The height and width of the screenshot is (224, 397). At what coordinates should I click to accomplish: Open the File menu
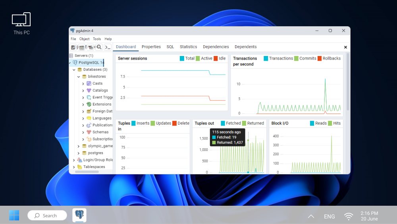pyautogui.click(x=73, y=39)
